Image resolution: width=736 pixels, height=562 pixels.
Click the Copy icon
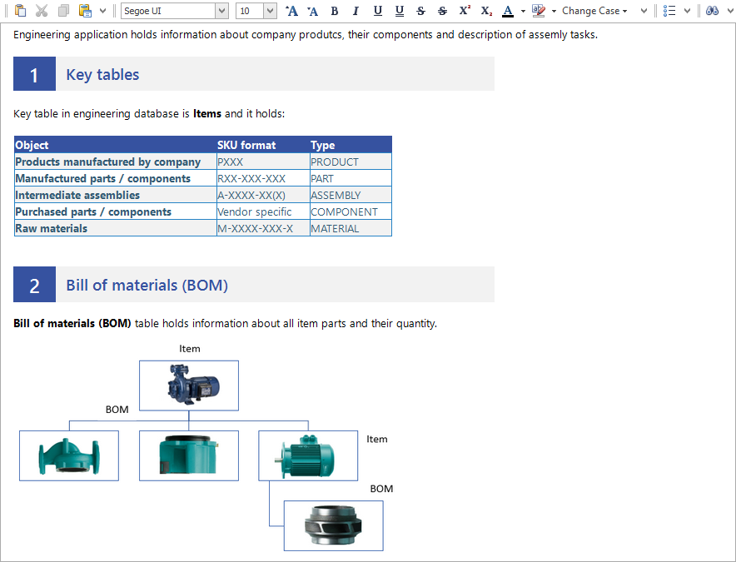click(x=62, y=11)
